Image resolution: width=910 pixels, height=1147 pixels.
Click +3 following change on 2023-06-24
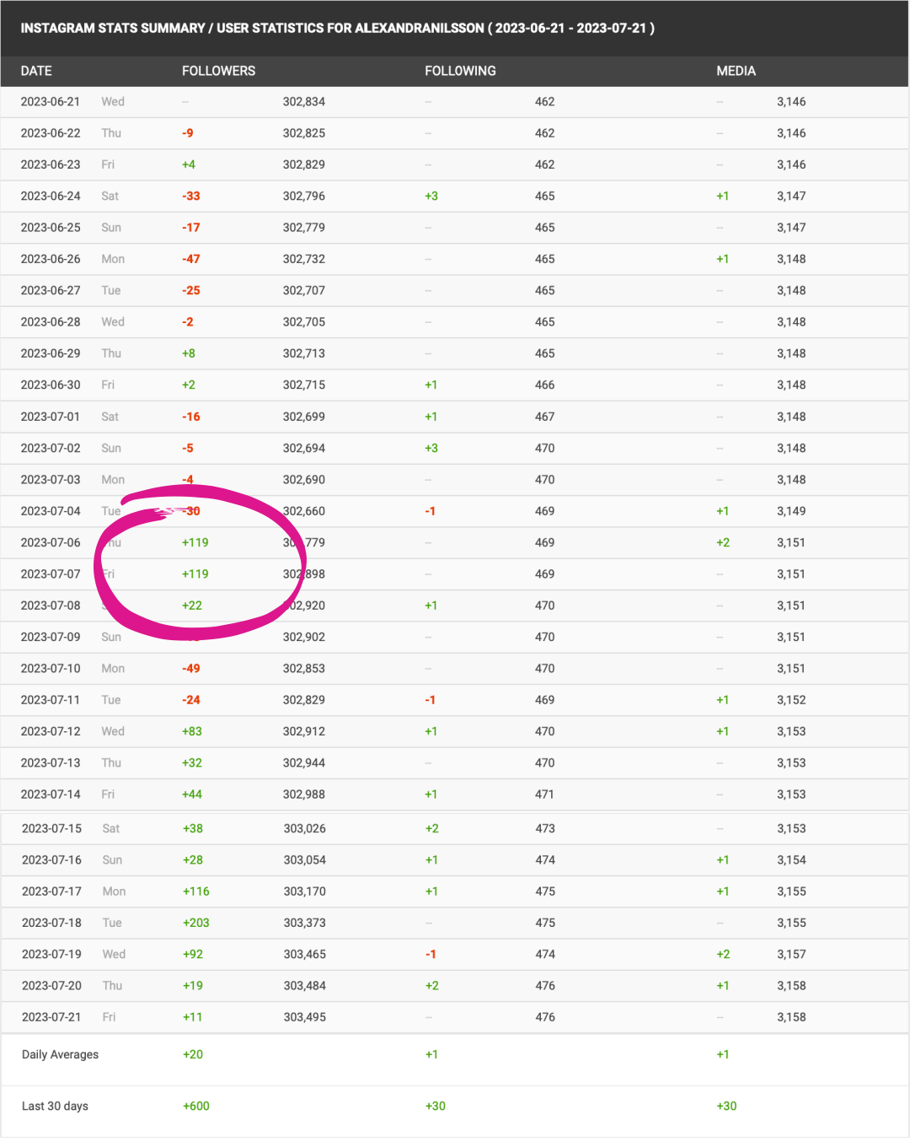point(431,196)
